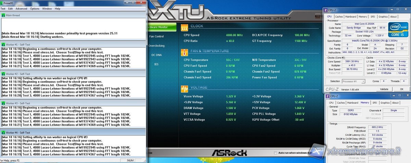Image resolution: width=411 pixels, height=163 pixels.
Task: Open the OC DNA section in XTU
Action: pyautogui.click(x=157, y=55)
